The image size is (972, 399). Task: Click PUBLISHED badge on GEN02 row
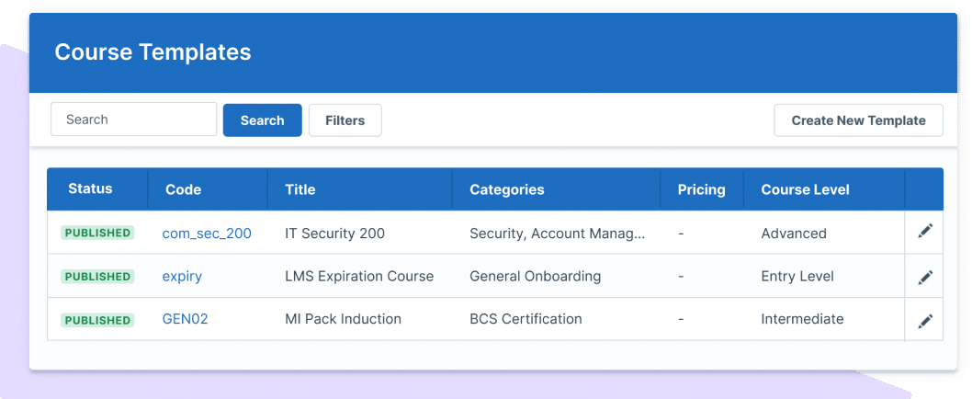tap(97, 320)
